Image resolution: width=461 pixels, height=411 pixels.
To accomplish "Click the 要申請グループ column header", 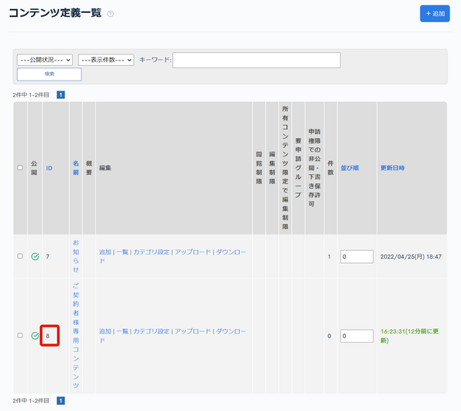I will point(298,168).
